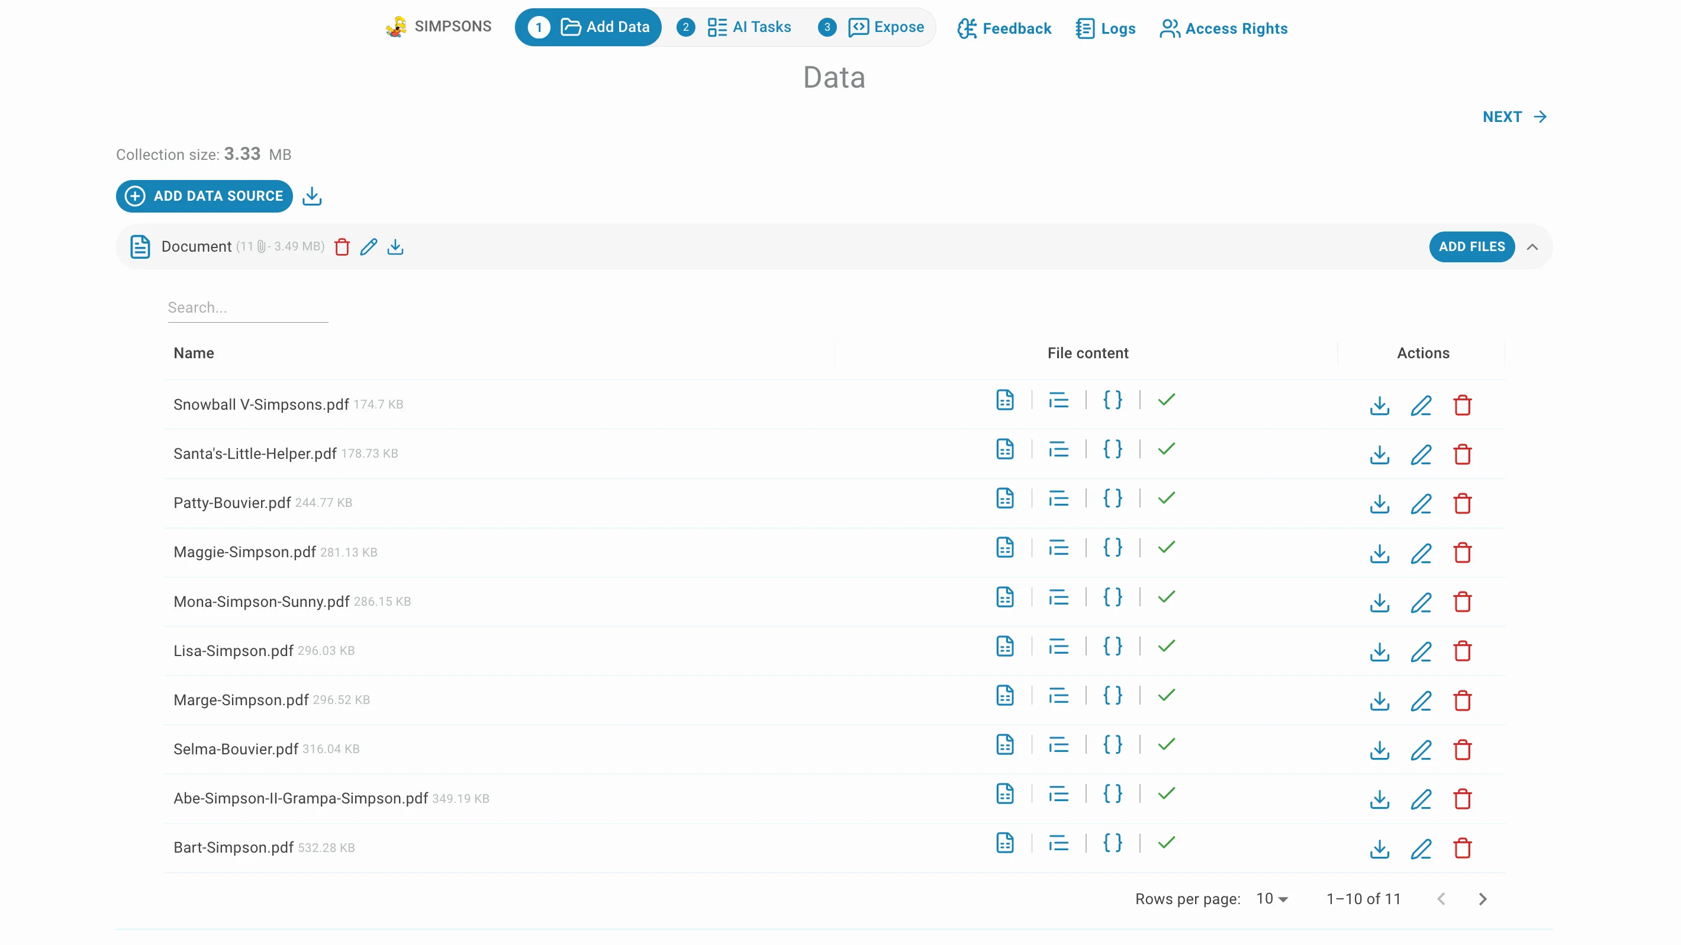Delete Bart-Simpson.pdf

[x=1463, y=848]
